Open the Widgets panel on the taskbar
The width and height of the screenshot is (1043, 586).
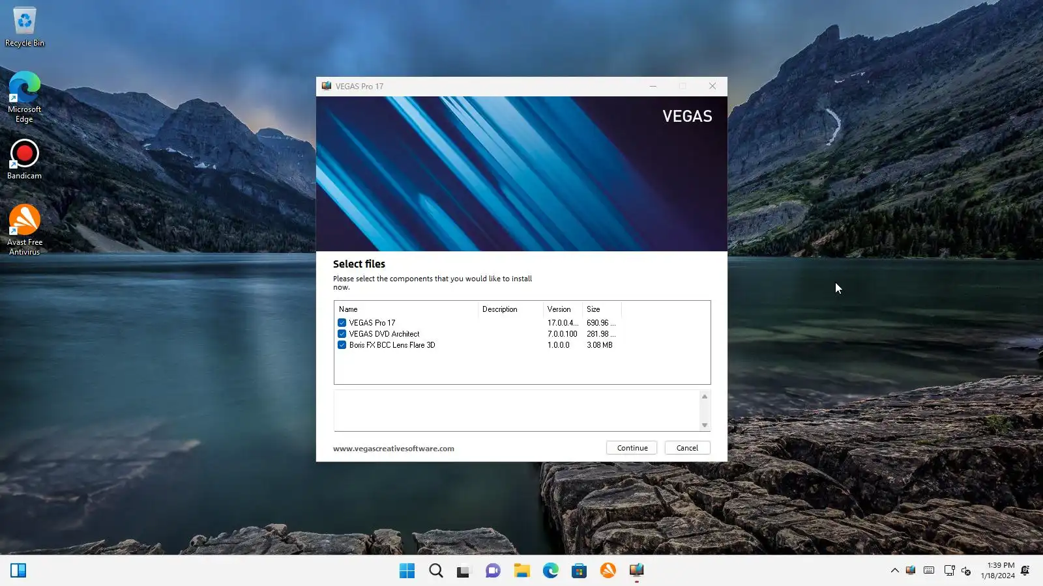[18, 571]
